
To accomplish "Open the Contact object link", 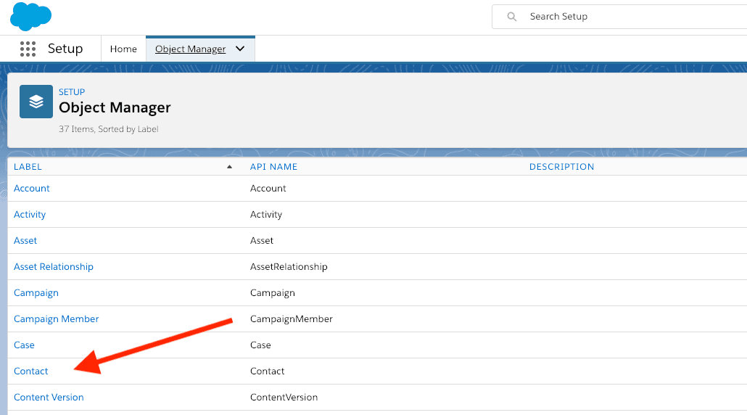I will [x=31, y=371].
